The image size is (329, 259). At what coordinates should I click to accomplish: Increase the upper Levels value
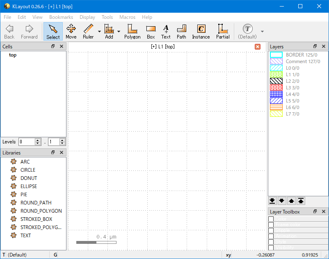[x=62, y=140]
